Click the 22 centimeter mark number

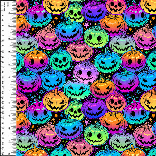click(x=3, y=113)
